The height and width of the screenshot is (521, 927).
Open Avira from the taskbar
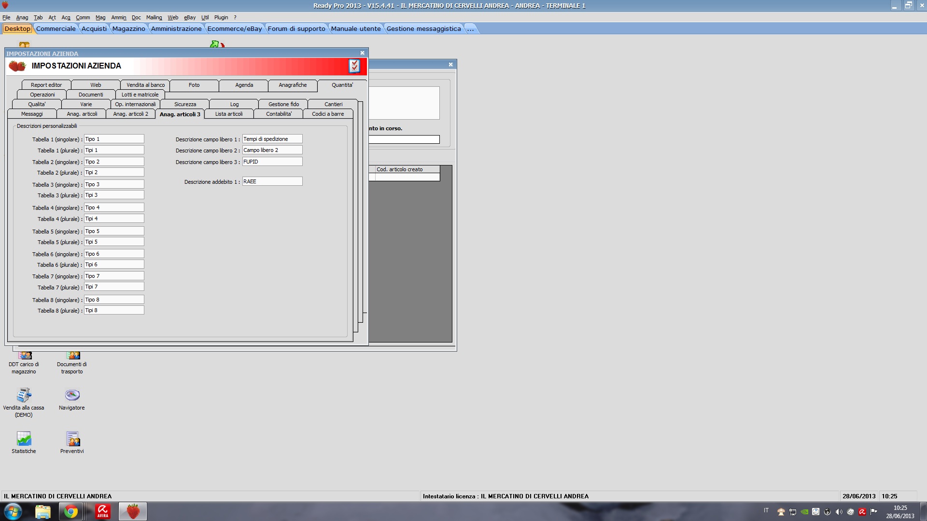click(102, 511)
